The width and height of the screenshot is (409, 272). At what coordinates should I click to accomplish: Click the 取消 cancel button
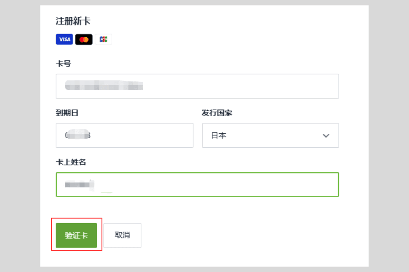[x=122, y=235]
